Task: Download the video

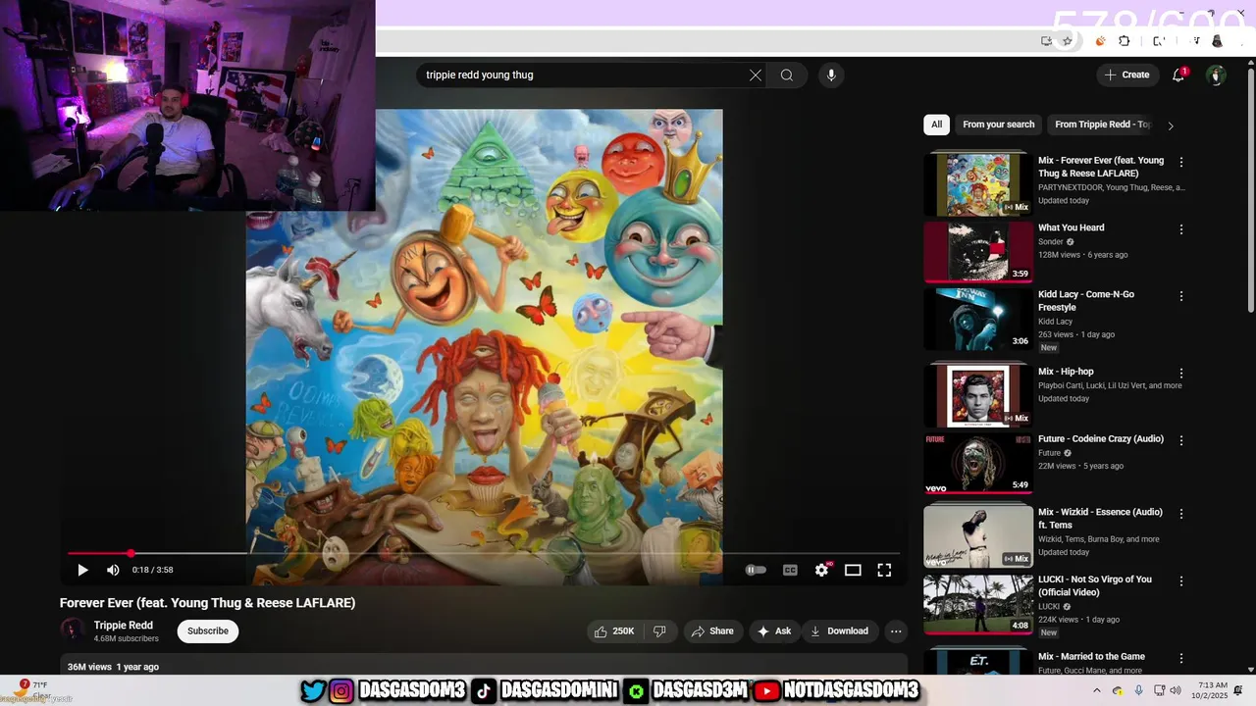Action: 839,631
